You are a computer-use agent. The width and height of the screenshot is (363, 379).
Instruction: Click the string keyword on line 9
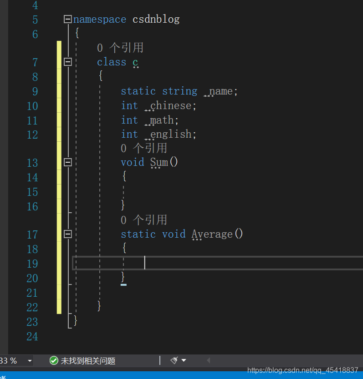click(x=179, y=91)
